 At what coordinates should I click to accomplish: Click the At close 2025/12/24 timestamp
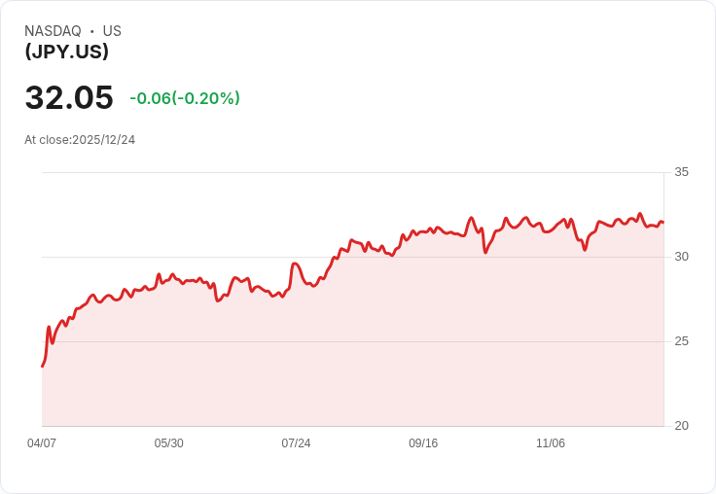click(80, 140)
